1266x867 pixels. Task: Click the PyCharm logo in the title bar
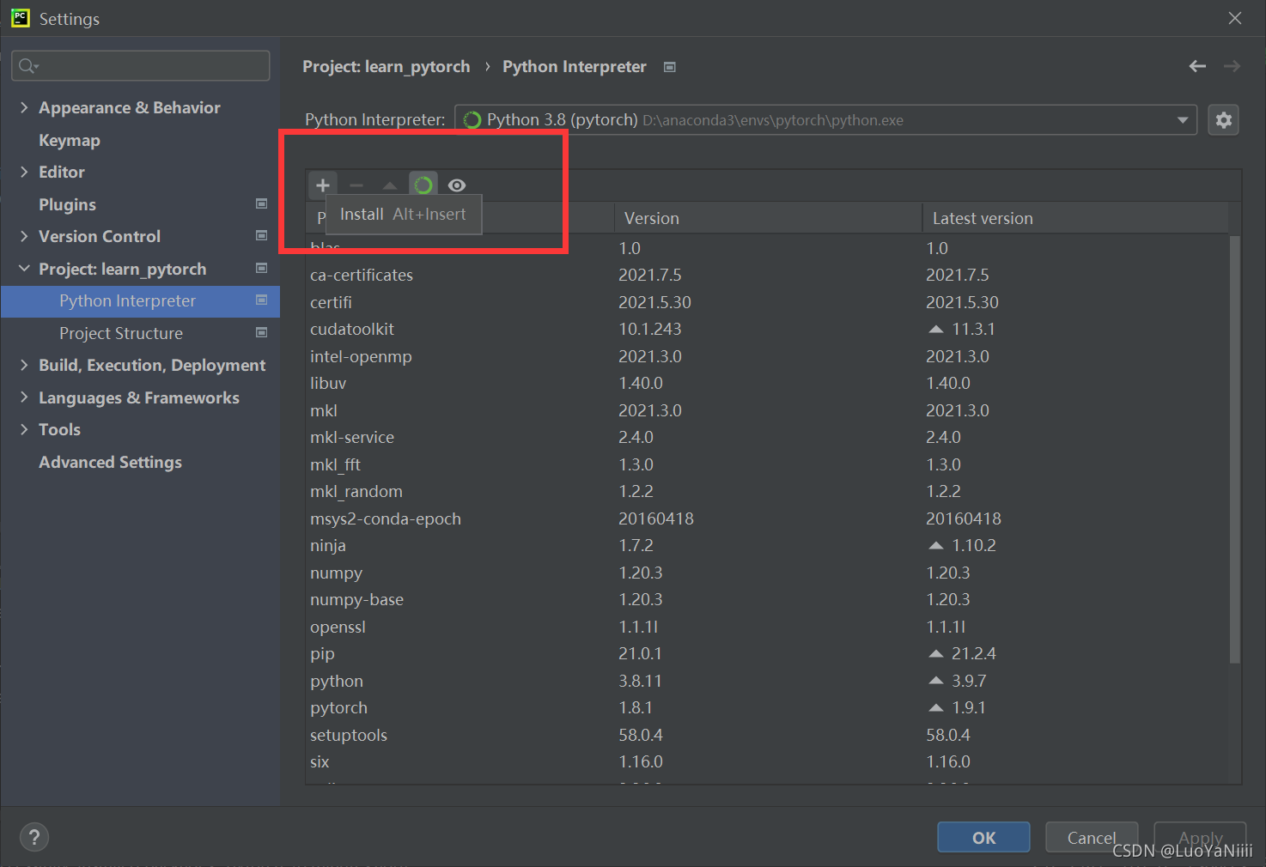(x=19, y=17)
